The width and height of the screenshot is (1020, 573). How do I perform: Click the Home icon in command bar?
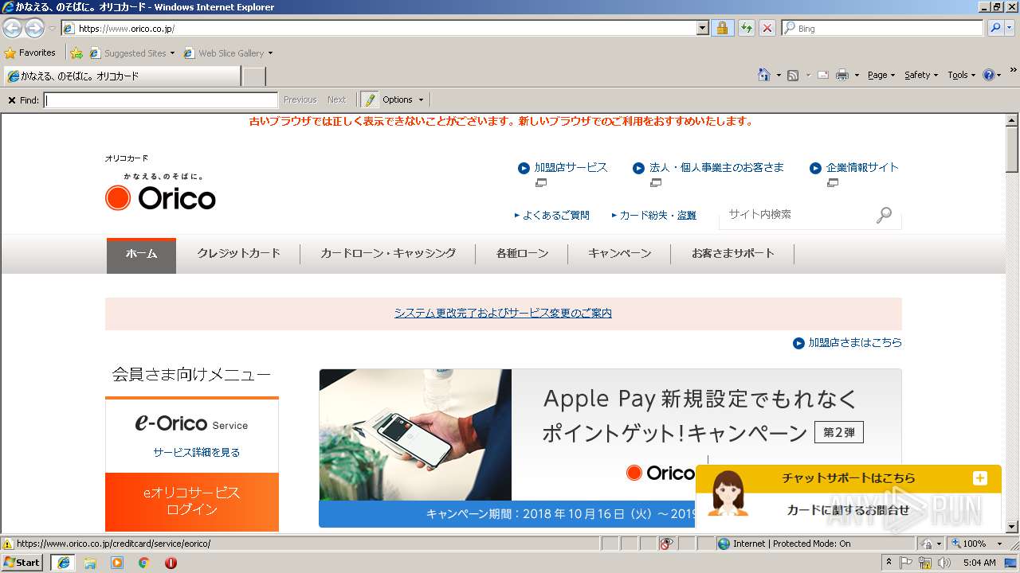pos(764,75)
